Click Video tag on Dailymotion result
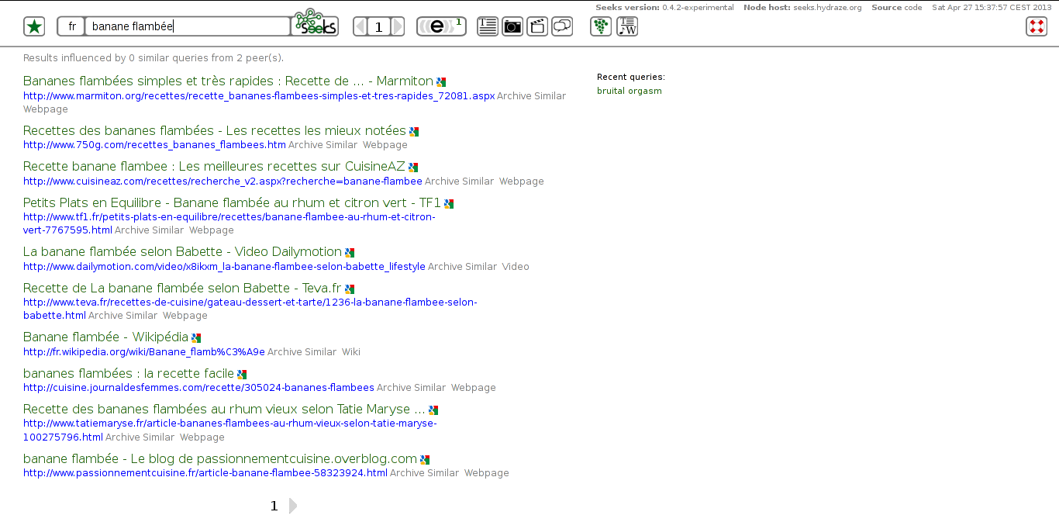Screen dimensions: 1059x529 (x=516, y=267)
